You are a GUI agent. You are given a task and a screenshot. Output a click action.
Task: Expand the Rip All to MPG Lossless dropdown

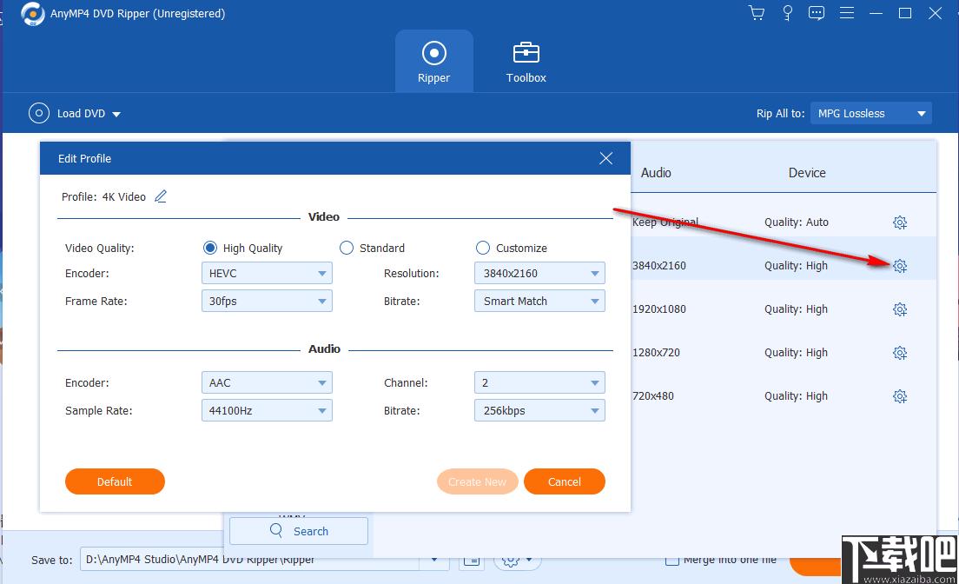click(871, 113)
